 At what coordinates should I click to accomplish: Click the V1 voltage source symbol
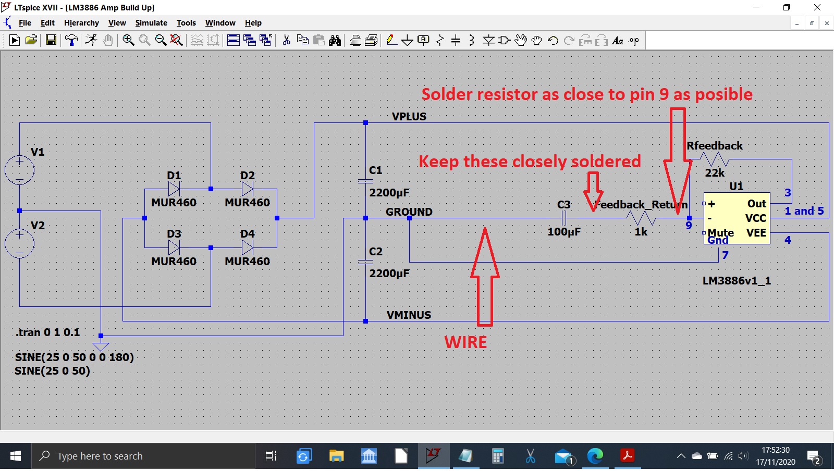[19, 170]
